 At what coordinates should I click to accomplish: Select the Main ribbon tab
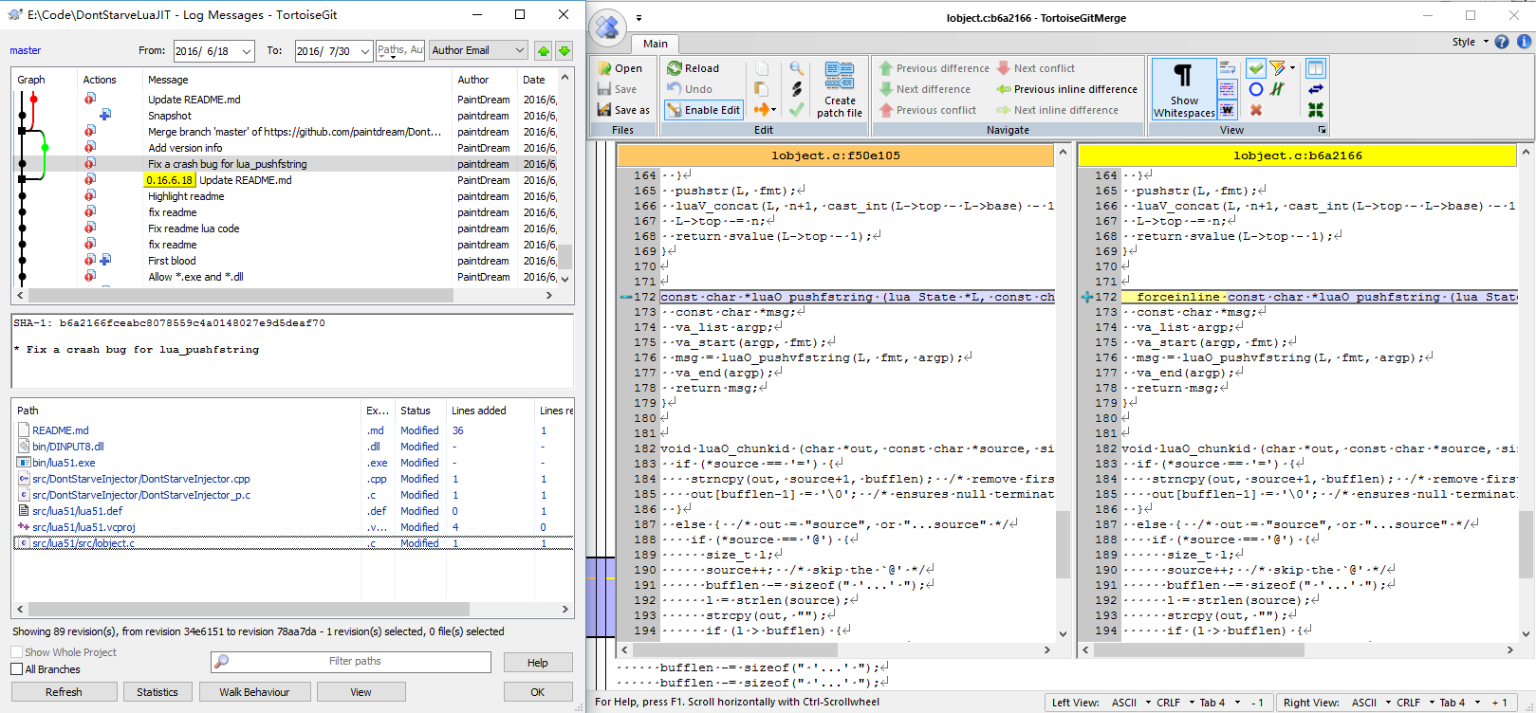(655, 44)
